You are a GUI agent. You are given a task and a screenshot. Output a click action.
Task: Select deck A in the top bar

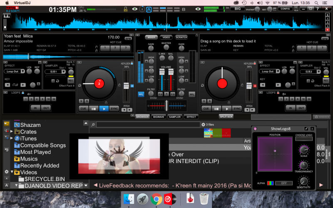[149, 10]
